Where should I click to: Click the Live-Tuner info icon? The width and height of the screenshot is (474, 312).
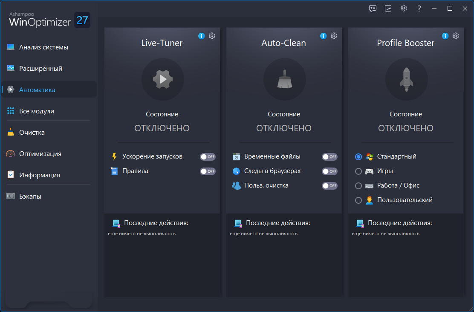201,36
